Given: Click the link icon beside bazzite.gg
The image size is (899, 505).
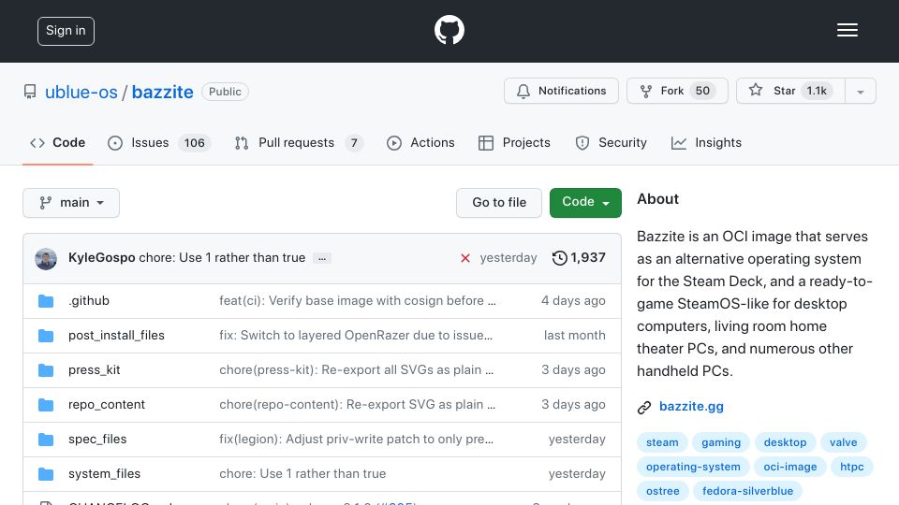Looking at the screenshot, I should (x=644, y=407).
